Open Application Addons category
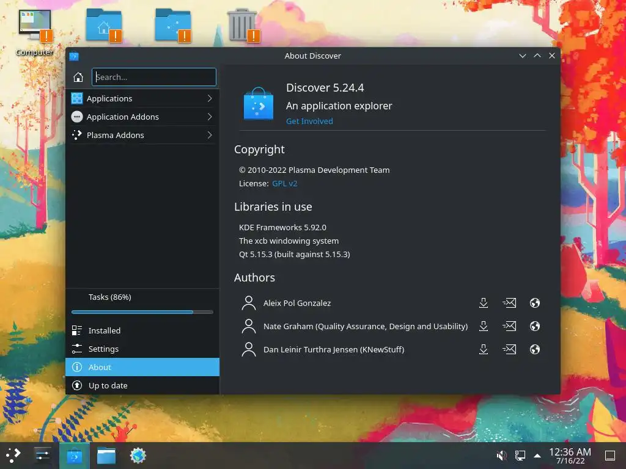This screenshot has height=469, width=626. [x=142, y=117]
